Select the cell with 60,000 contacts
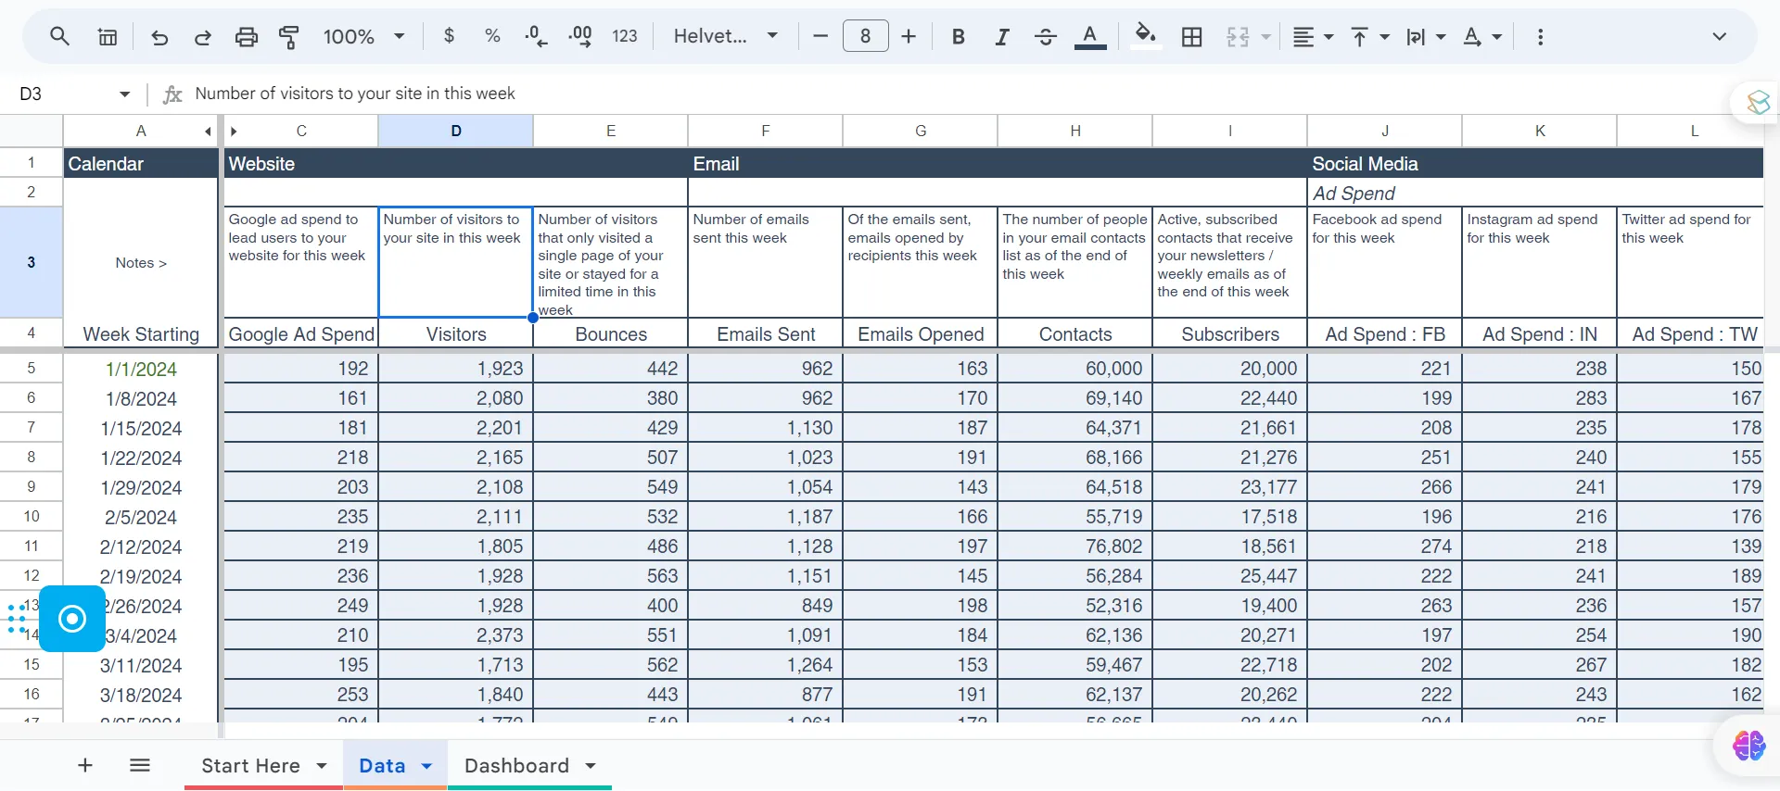The image size is (1780, 791). click(1074, 369)
